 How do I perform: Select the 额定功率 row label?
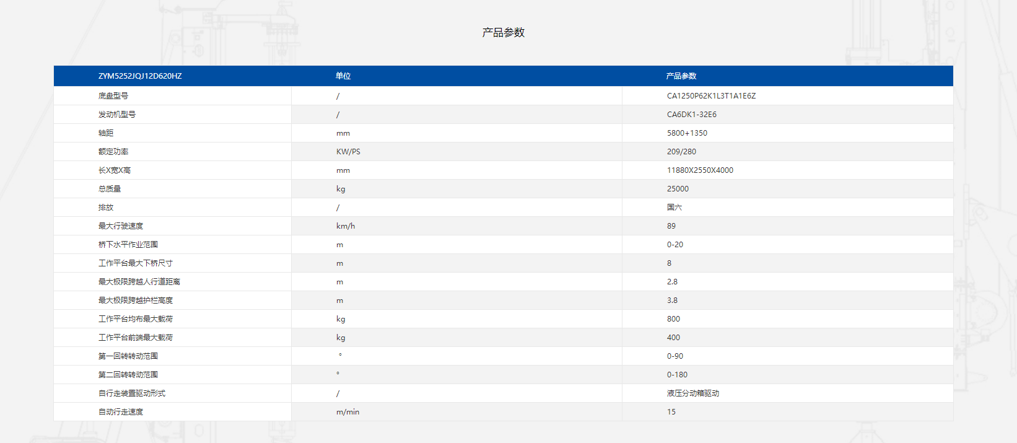point(113,152)
